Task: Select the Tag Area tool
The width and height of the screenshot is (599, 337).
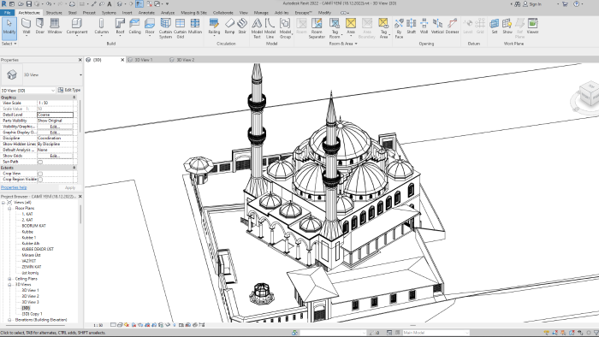Action: pos(383,28)
